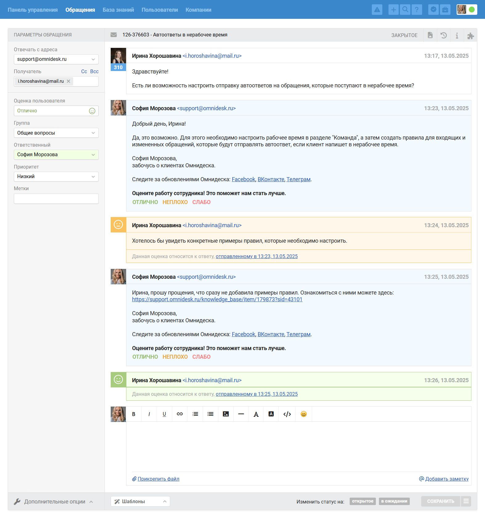Insert image using editor toolbar icon
Image resolution: width=485 pixels, height=518 pixels.
(226, 414)
